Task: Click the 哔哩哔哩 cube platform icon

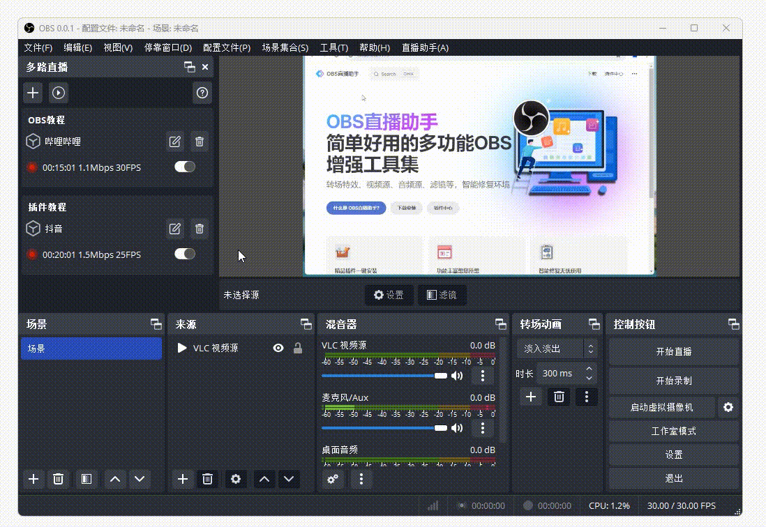Action: pyautogui.click(x=33, y=142)
